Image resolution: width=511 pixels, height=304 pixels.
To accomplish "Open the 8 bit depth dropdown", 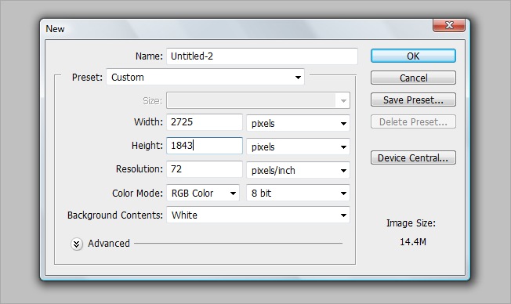I will 298,193.
